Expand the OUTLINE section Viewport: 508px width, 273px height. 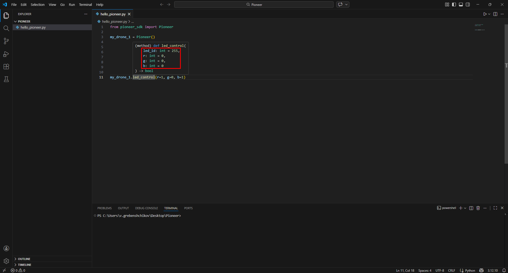52,259
